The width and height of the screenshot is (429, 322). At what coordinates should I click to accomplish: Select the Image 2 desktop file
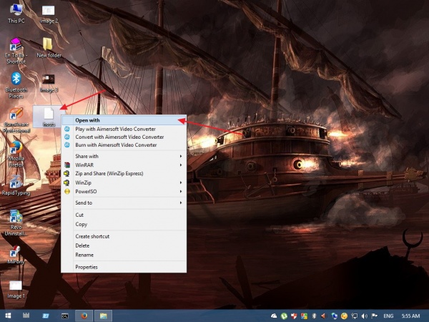pos(49,14)
